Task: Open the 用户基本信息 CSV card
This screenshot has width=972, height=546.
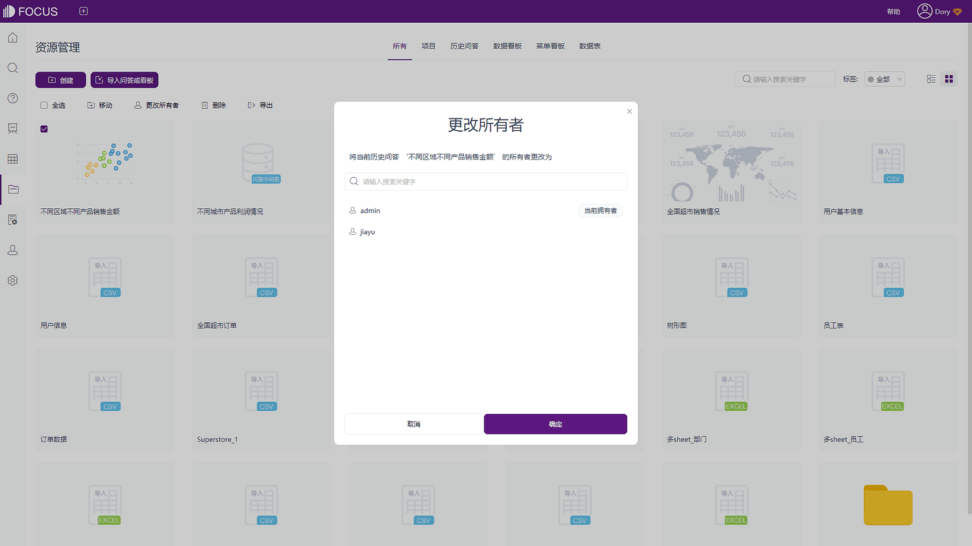Action: 888,172
